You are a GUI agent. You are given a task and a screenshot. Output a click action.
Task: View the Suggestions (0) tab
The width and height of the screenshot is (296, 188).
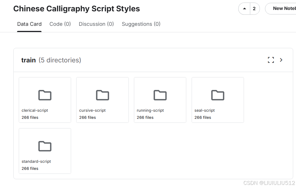click(x=141, y=24)
